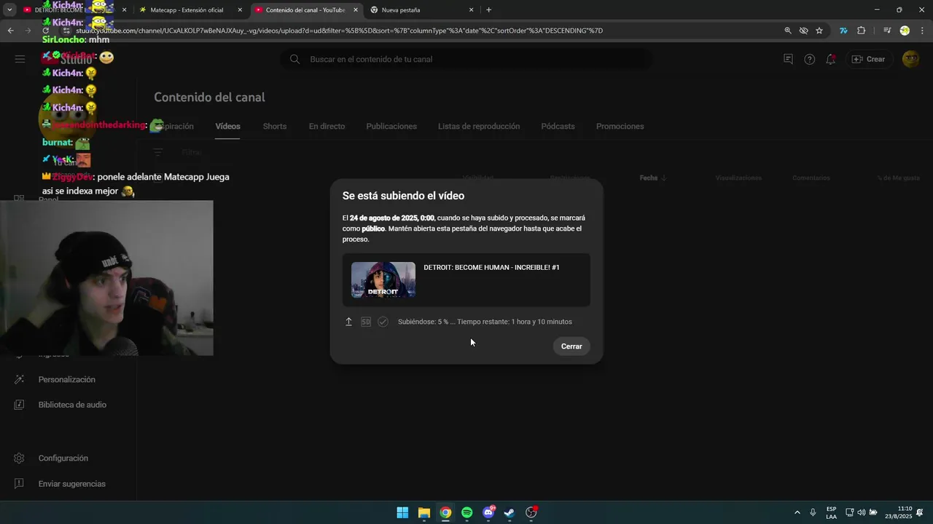The height and width of the screenshot is (524, 933).
Task: Click the Configuración gear icon
Action: tap(20, 458)
